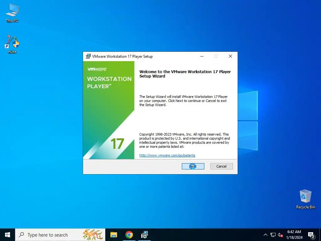Click the Copyright 1998-2023 VMware paragraph

coord(184,140)
